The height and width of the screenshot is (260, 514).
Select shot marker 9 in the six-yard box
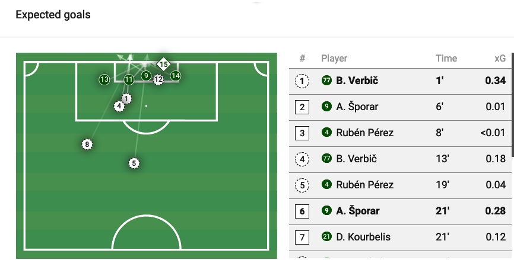click(x=146, y=76)
